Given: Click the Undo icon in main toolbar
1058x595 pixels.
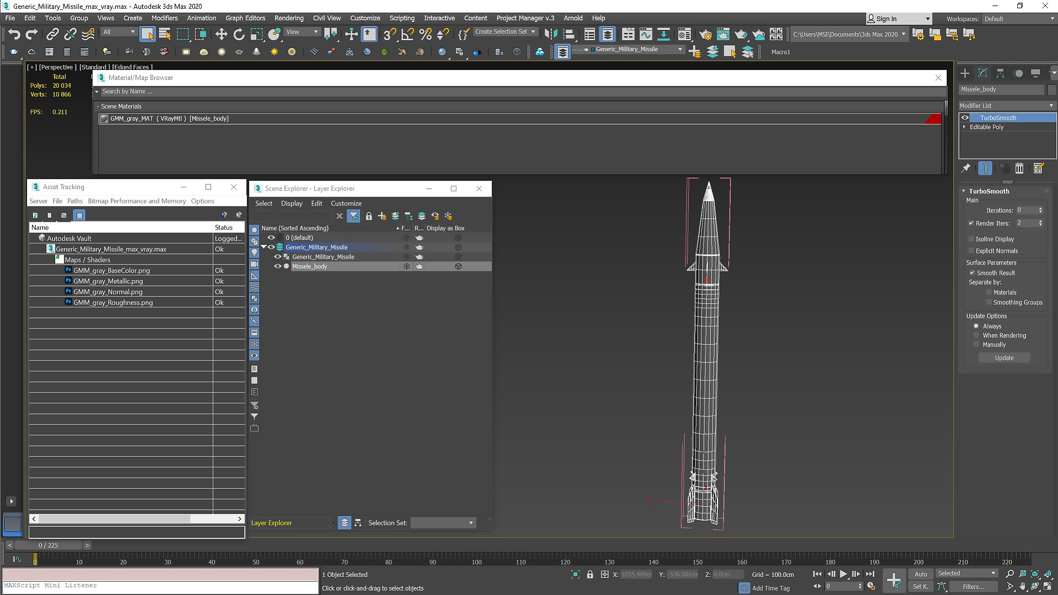Looking at the screenshot, I should tap(14, 34).
